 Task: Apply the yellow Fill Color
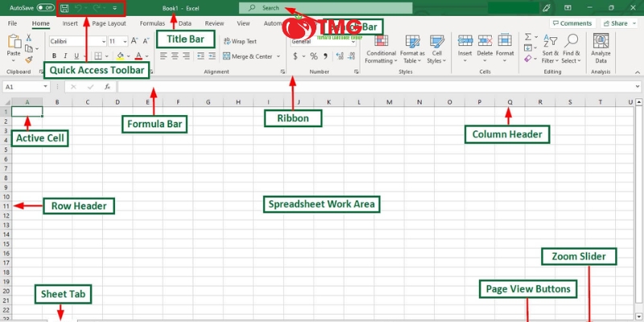120,56
